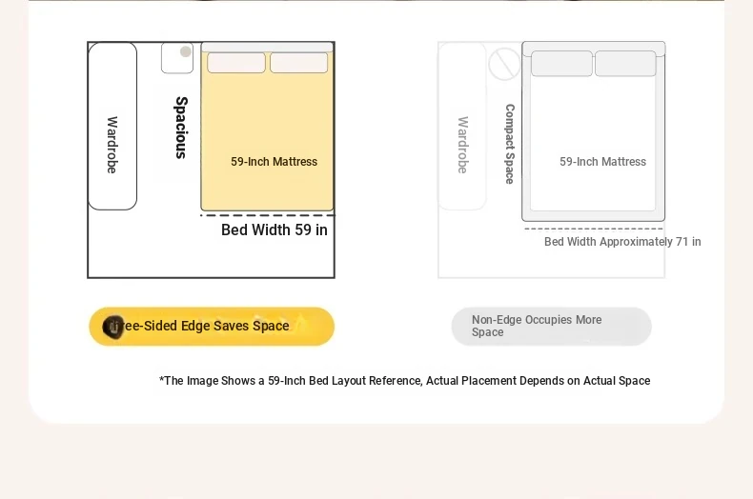Click the white 59-Inch Mattress bed diagram
Image resolution: width=753 pixels, height=499 pixels.
(x=594, y=131)
